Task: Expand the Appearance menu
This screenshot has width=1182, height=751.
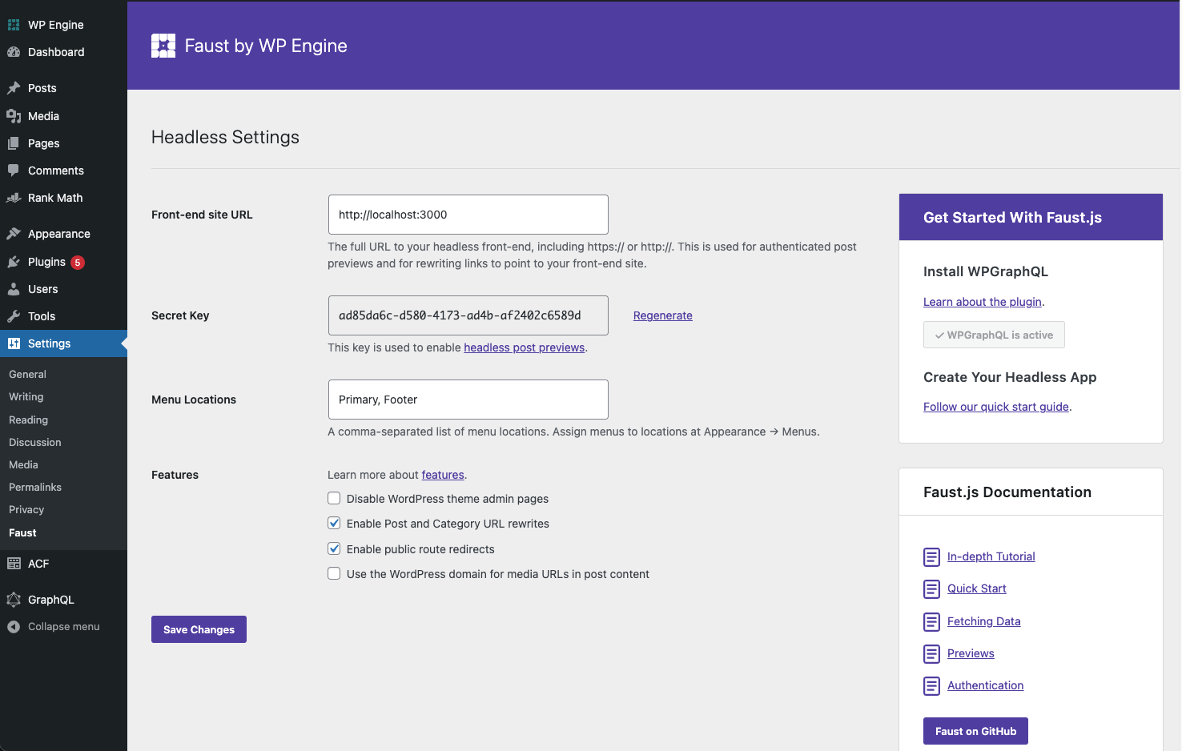Action: tap(57, 234)
